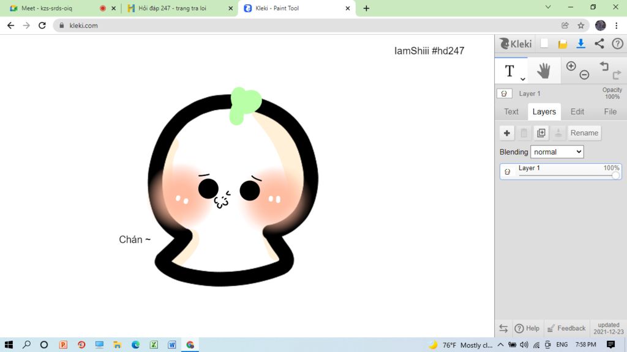The image size is (627, 352).
Task: Open Excel from the taskbar
Action: [154, 345]
